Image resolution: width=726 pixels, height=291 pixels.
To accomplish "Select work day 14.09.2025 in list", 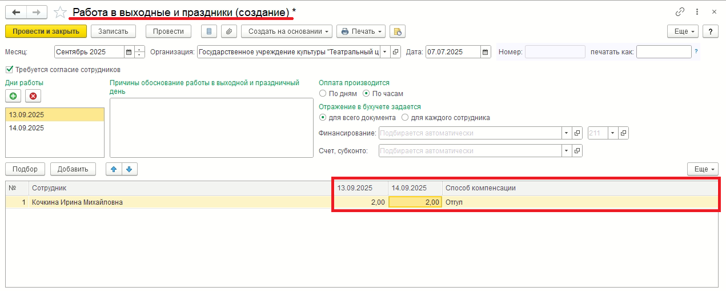I will click(x=55, y=128).
